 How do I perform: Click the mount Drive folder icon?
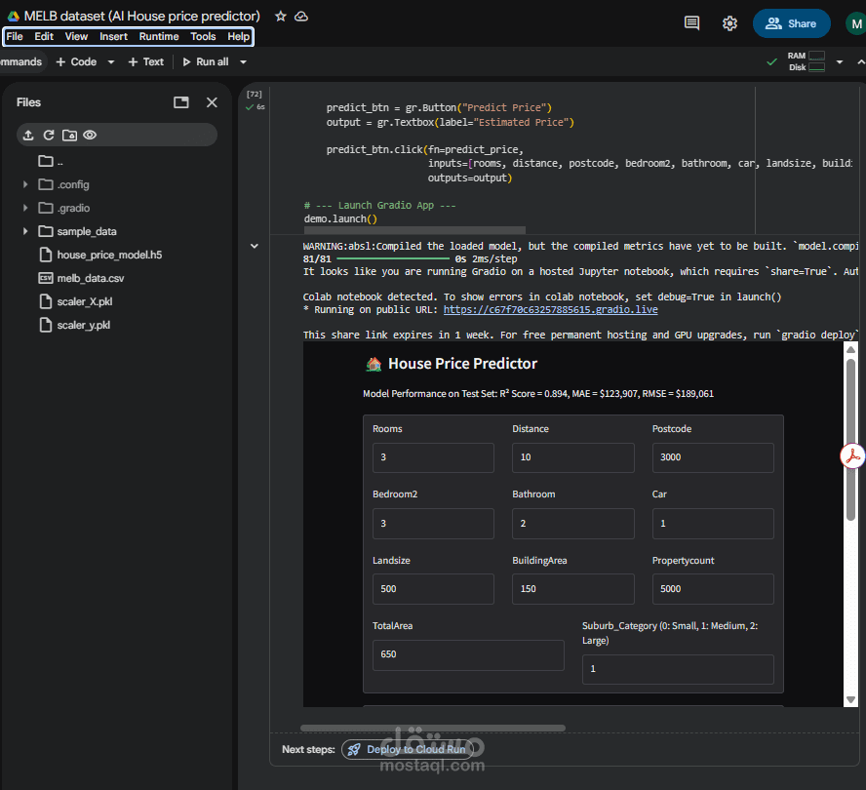(69, 135)
